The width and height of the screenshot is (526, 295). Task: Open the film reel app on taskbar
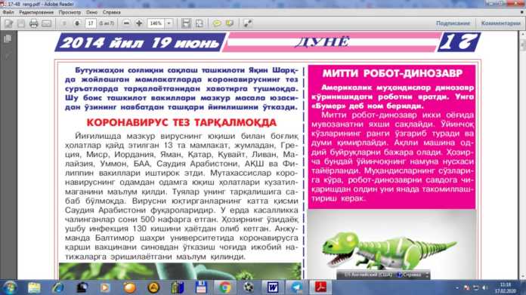249,287
